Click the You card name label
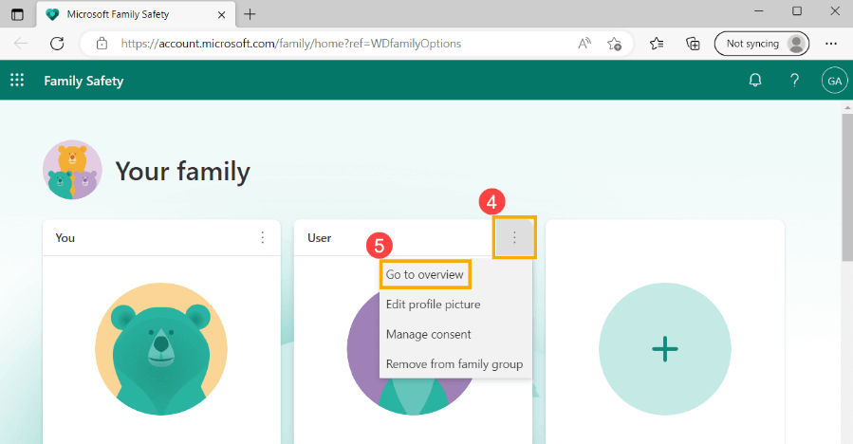 [65, 238]
